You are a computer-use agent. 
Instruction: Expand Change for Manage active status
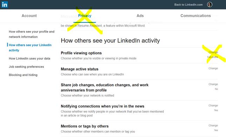tap(213, 68)
